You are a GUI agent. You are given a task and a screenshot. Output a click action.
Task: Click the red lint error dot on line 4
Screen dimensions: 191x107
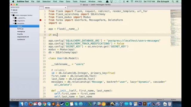[x=41, y=20]
